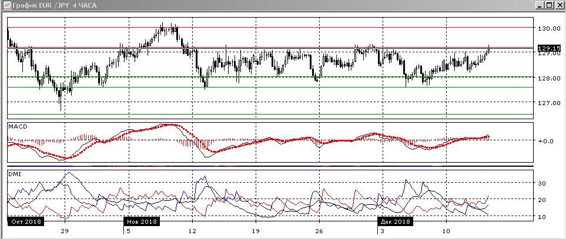Click the MACD +0.0 axis value
566x239 pixels.
tap(546, 141)
